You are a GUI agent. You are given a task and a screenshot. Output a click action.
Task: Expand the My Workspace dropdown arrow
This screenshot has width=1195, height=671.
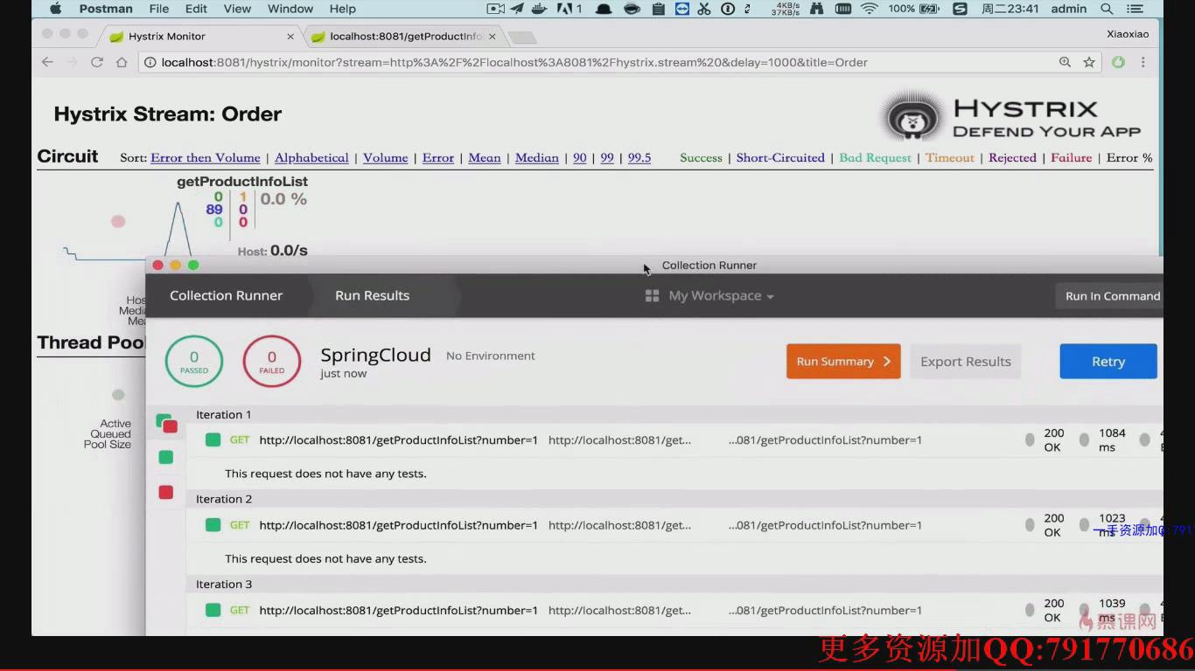coord(770,297)
